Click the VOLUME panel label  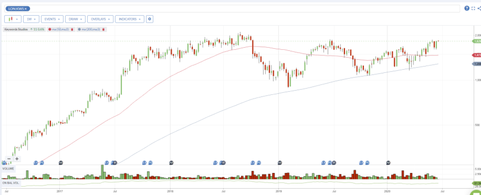[x=8, y=169]
